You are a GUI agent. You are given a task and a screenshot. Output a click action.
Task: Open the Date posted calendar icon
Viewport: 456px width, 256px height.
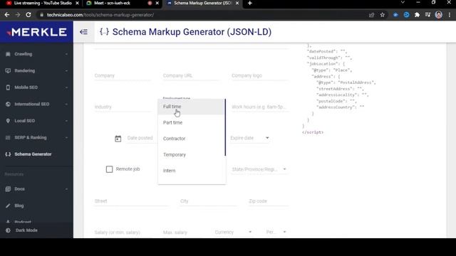pyautogui.click(x=118, y=139)
